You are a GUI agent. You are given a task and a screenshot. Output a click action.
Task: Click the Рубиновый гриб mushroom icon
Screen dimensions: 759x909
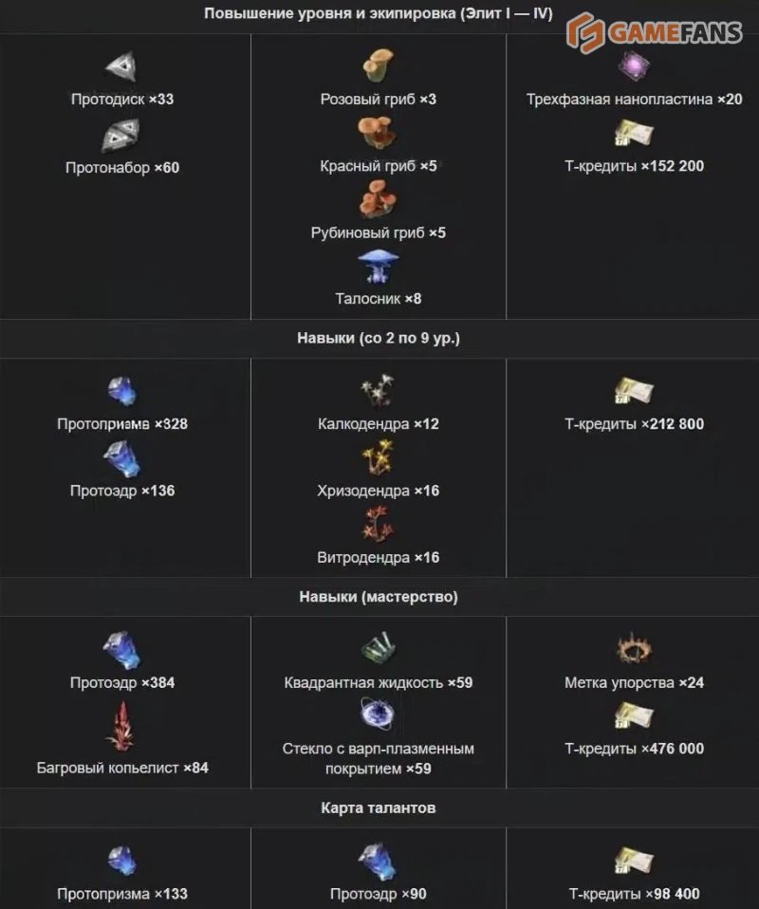coord(378,199)
